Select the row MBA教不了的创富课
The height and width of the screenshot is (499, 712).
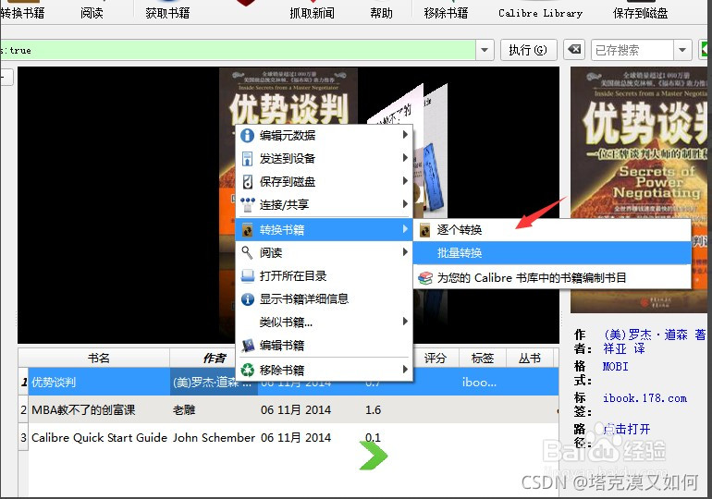(288, 409)
